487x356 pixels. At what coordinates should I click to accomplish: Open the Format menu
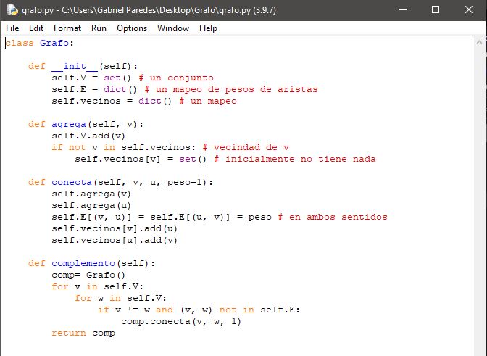point(67,28)
